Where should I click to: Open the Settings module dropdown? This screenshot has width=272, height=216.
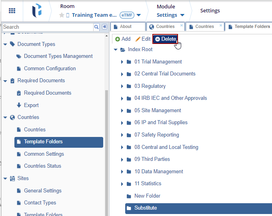click(x=171, y=15)
